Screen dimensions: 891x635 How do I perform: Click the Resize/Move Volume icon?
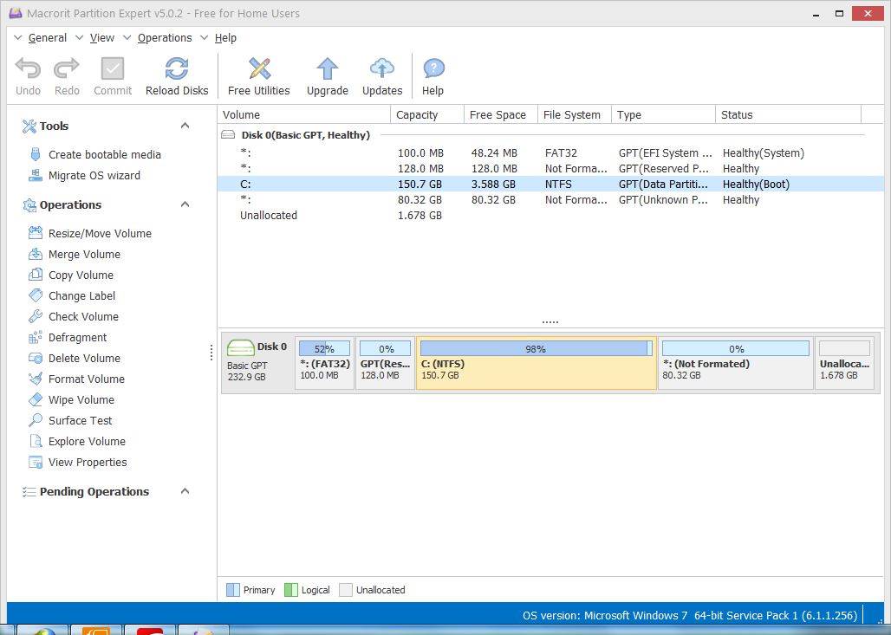point(36,233)
